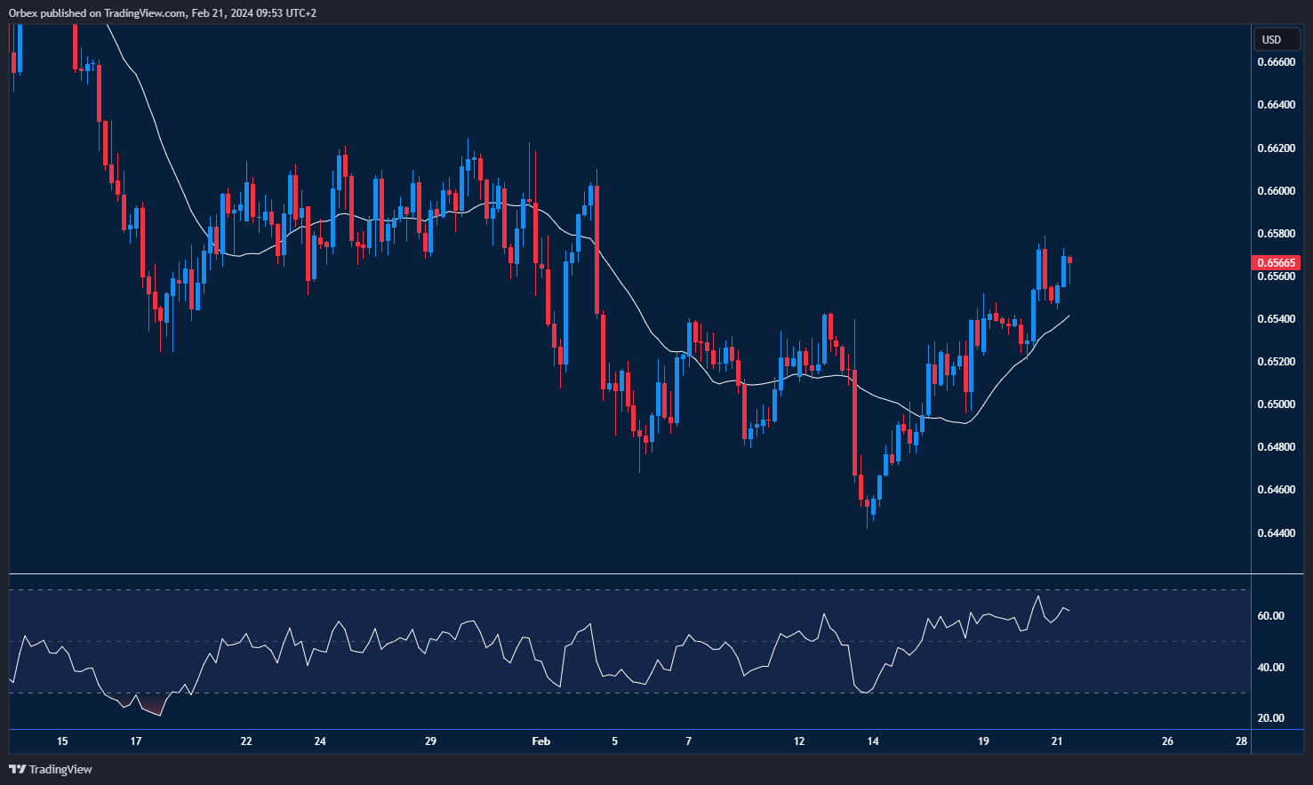
Task: Click the 0.66600 price scale label
Action: tap(1276, 62)
